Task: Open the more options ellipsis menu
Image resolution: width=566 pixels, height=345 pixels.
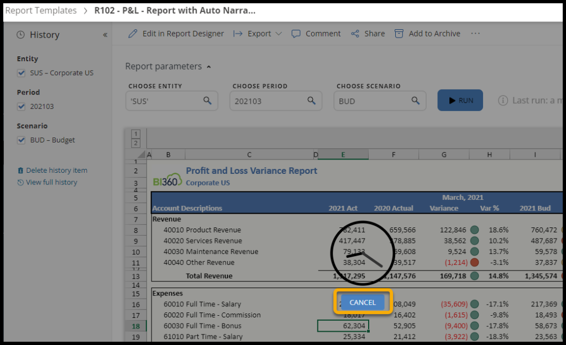Action: click(475, 34)
